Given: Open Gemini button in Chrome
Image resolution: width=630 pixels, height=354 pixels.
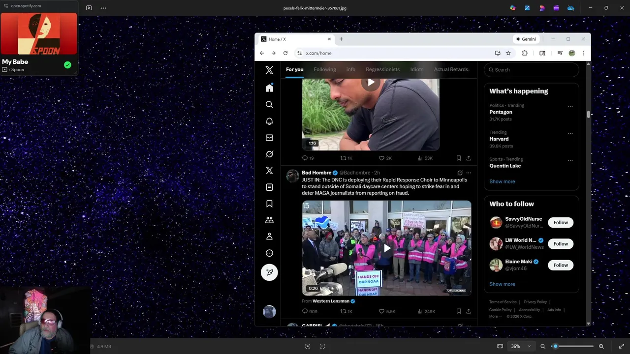Looking at the screenshot, I should click(526, 39).
